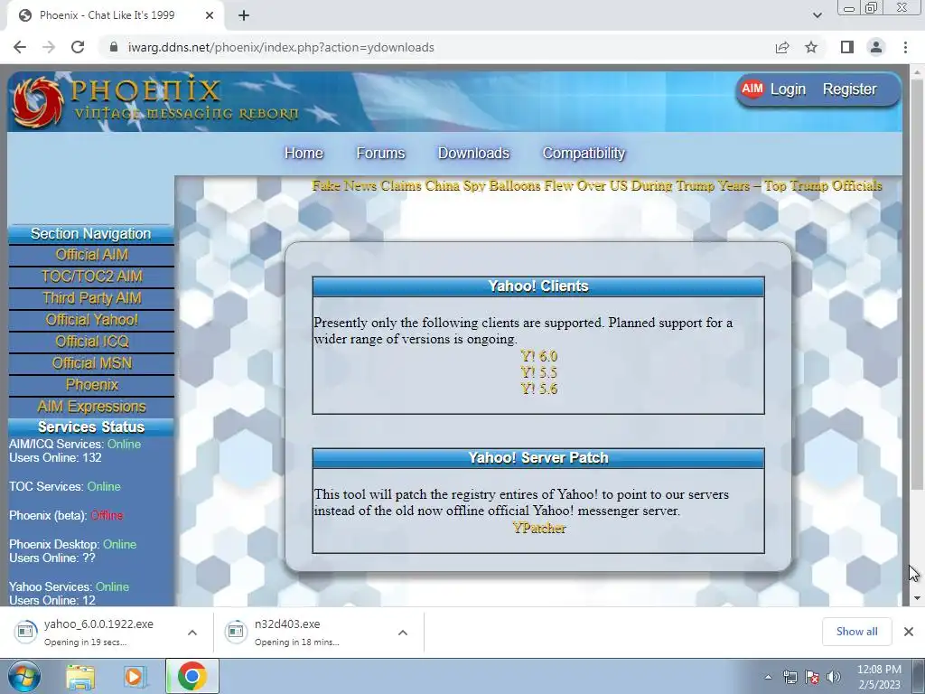
Task: Expand options for yahoo_6.0.0.1922.exe download
Action: pyautogui.click(x=192, y=632)
